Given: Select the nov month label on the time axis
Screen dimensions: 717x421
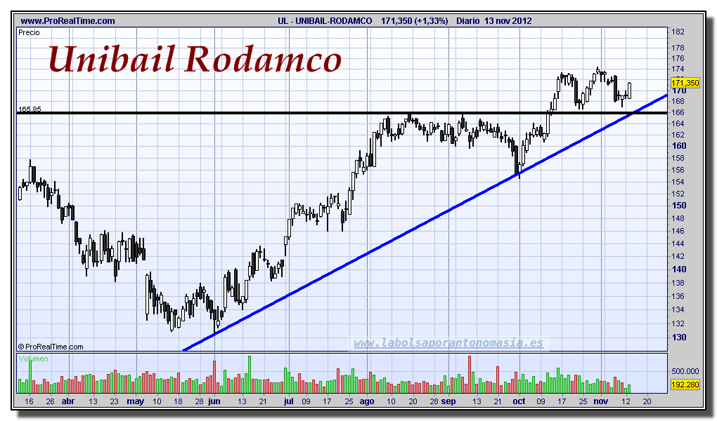Looking at the screenshot, I should pyautogui.click(x=601, y=401).
